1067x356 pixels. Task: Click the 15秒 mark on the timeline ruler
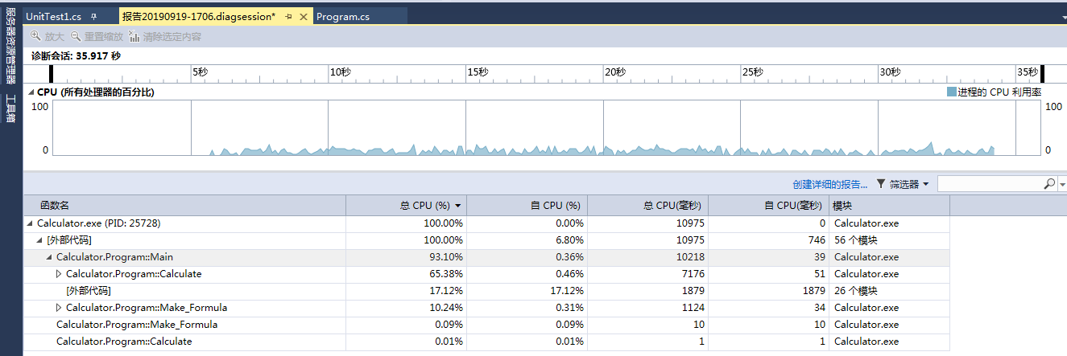(x=478, y=72)
